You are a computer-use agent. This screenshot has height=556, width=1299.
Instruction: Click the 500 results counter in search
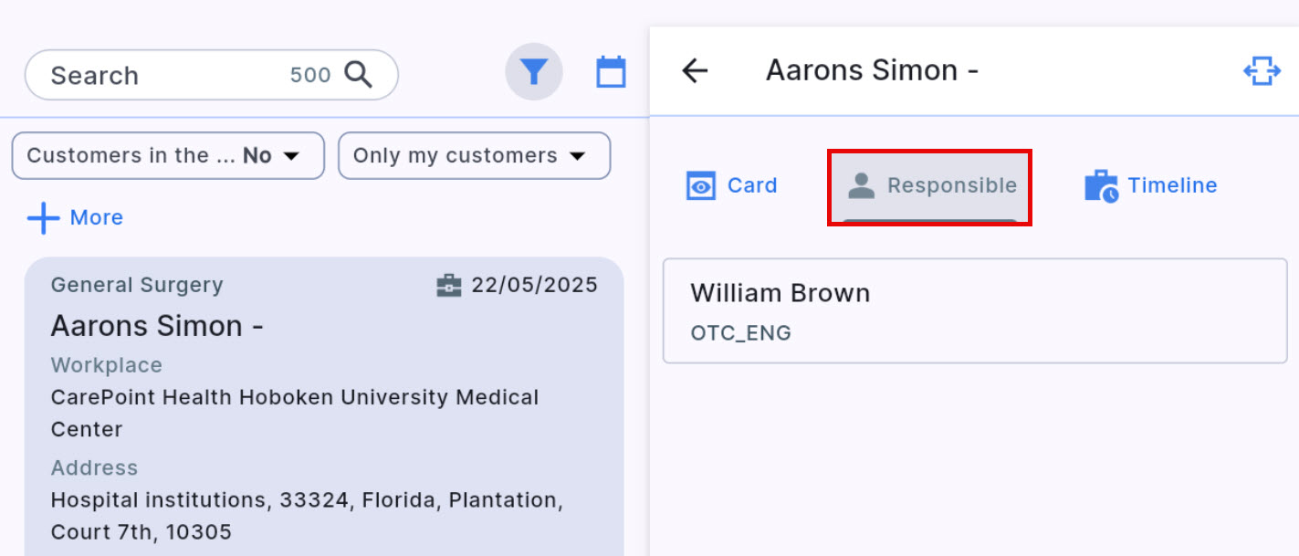click(311, 76)
